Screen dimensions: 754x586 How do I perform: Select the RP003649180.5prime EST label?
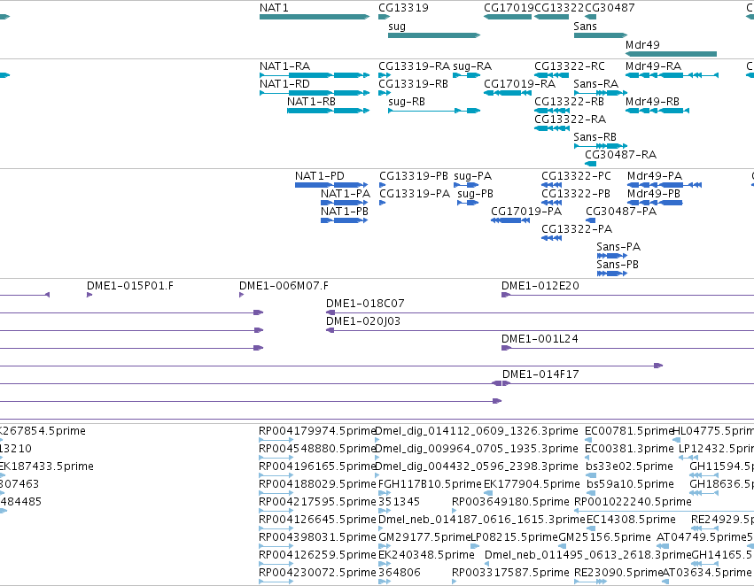click(510, 502)
